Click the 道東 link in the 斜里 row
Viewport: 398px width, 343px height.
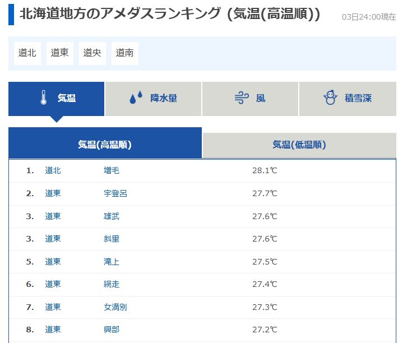pos(53,239)
